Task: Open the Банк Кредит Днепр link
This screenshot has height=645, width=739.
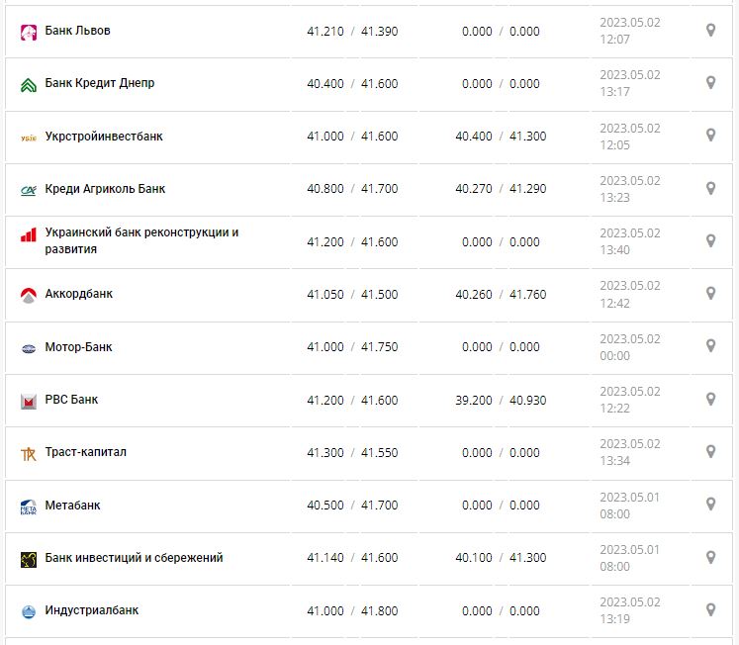Action: tap(100, 83)
